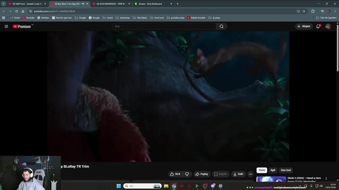Open the YouTube account avatar menu
Image resolution: width=339 pixels, height=190 pixels.
(x=328, y=26)
